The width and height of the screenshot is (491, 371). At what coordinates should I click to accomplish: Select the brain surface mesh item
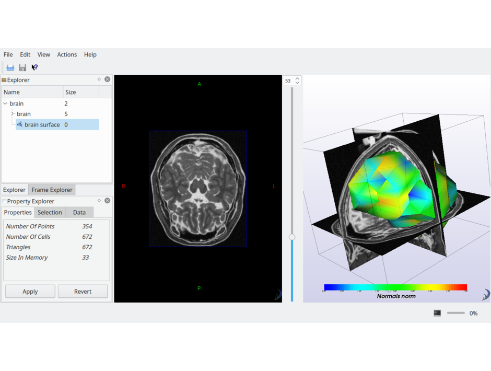pos(42,125)
